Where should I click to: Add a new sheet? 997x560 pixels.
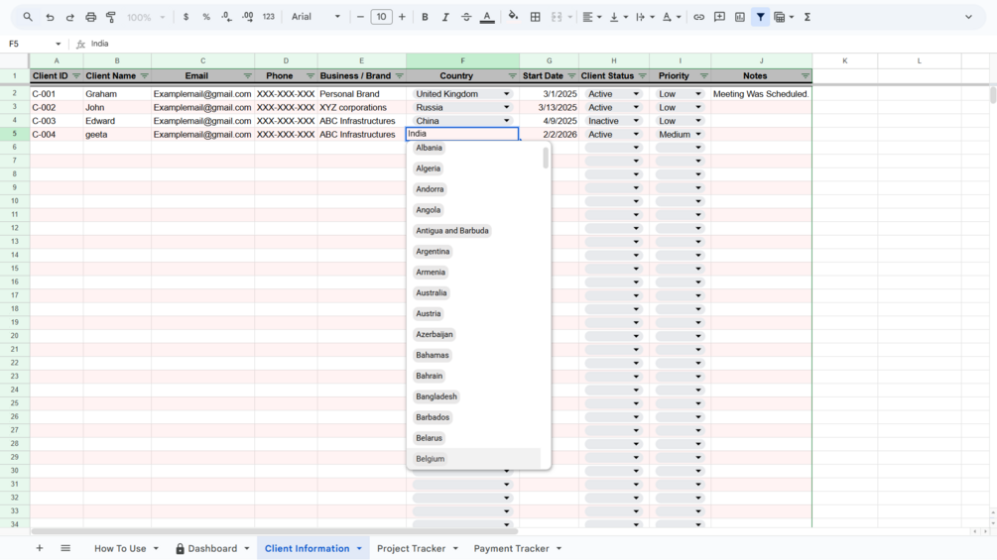click(40, 548)
